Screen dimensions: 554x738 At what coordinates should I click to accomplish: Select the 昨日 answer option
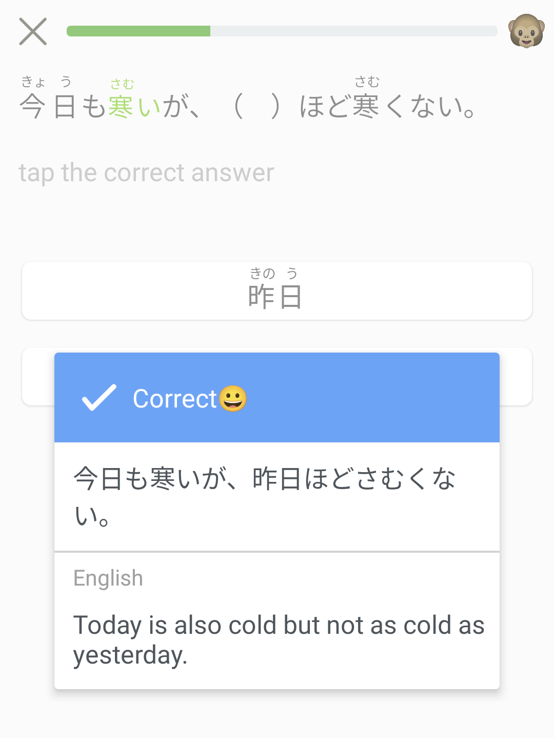276,291
